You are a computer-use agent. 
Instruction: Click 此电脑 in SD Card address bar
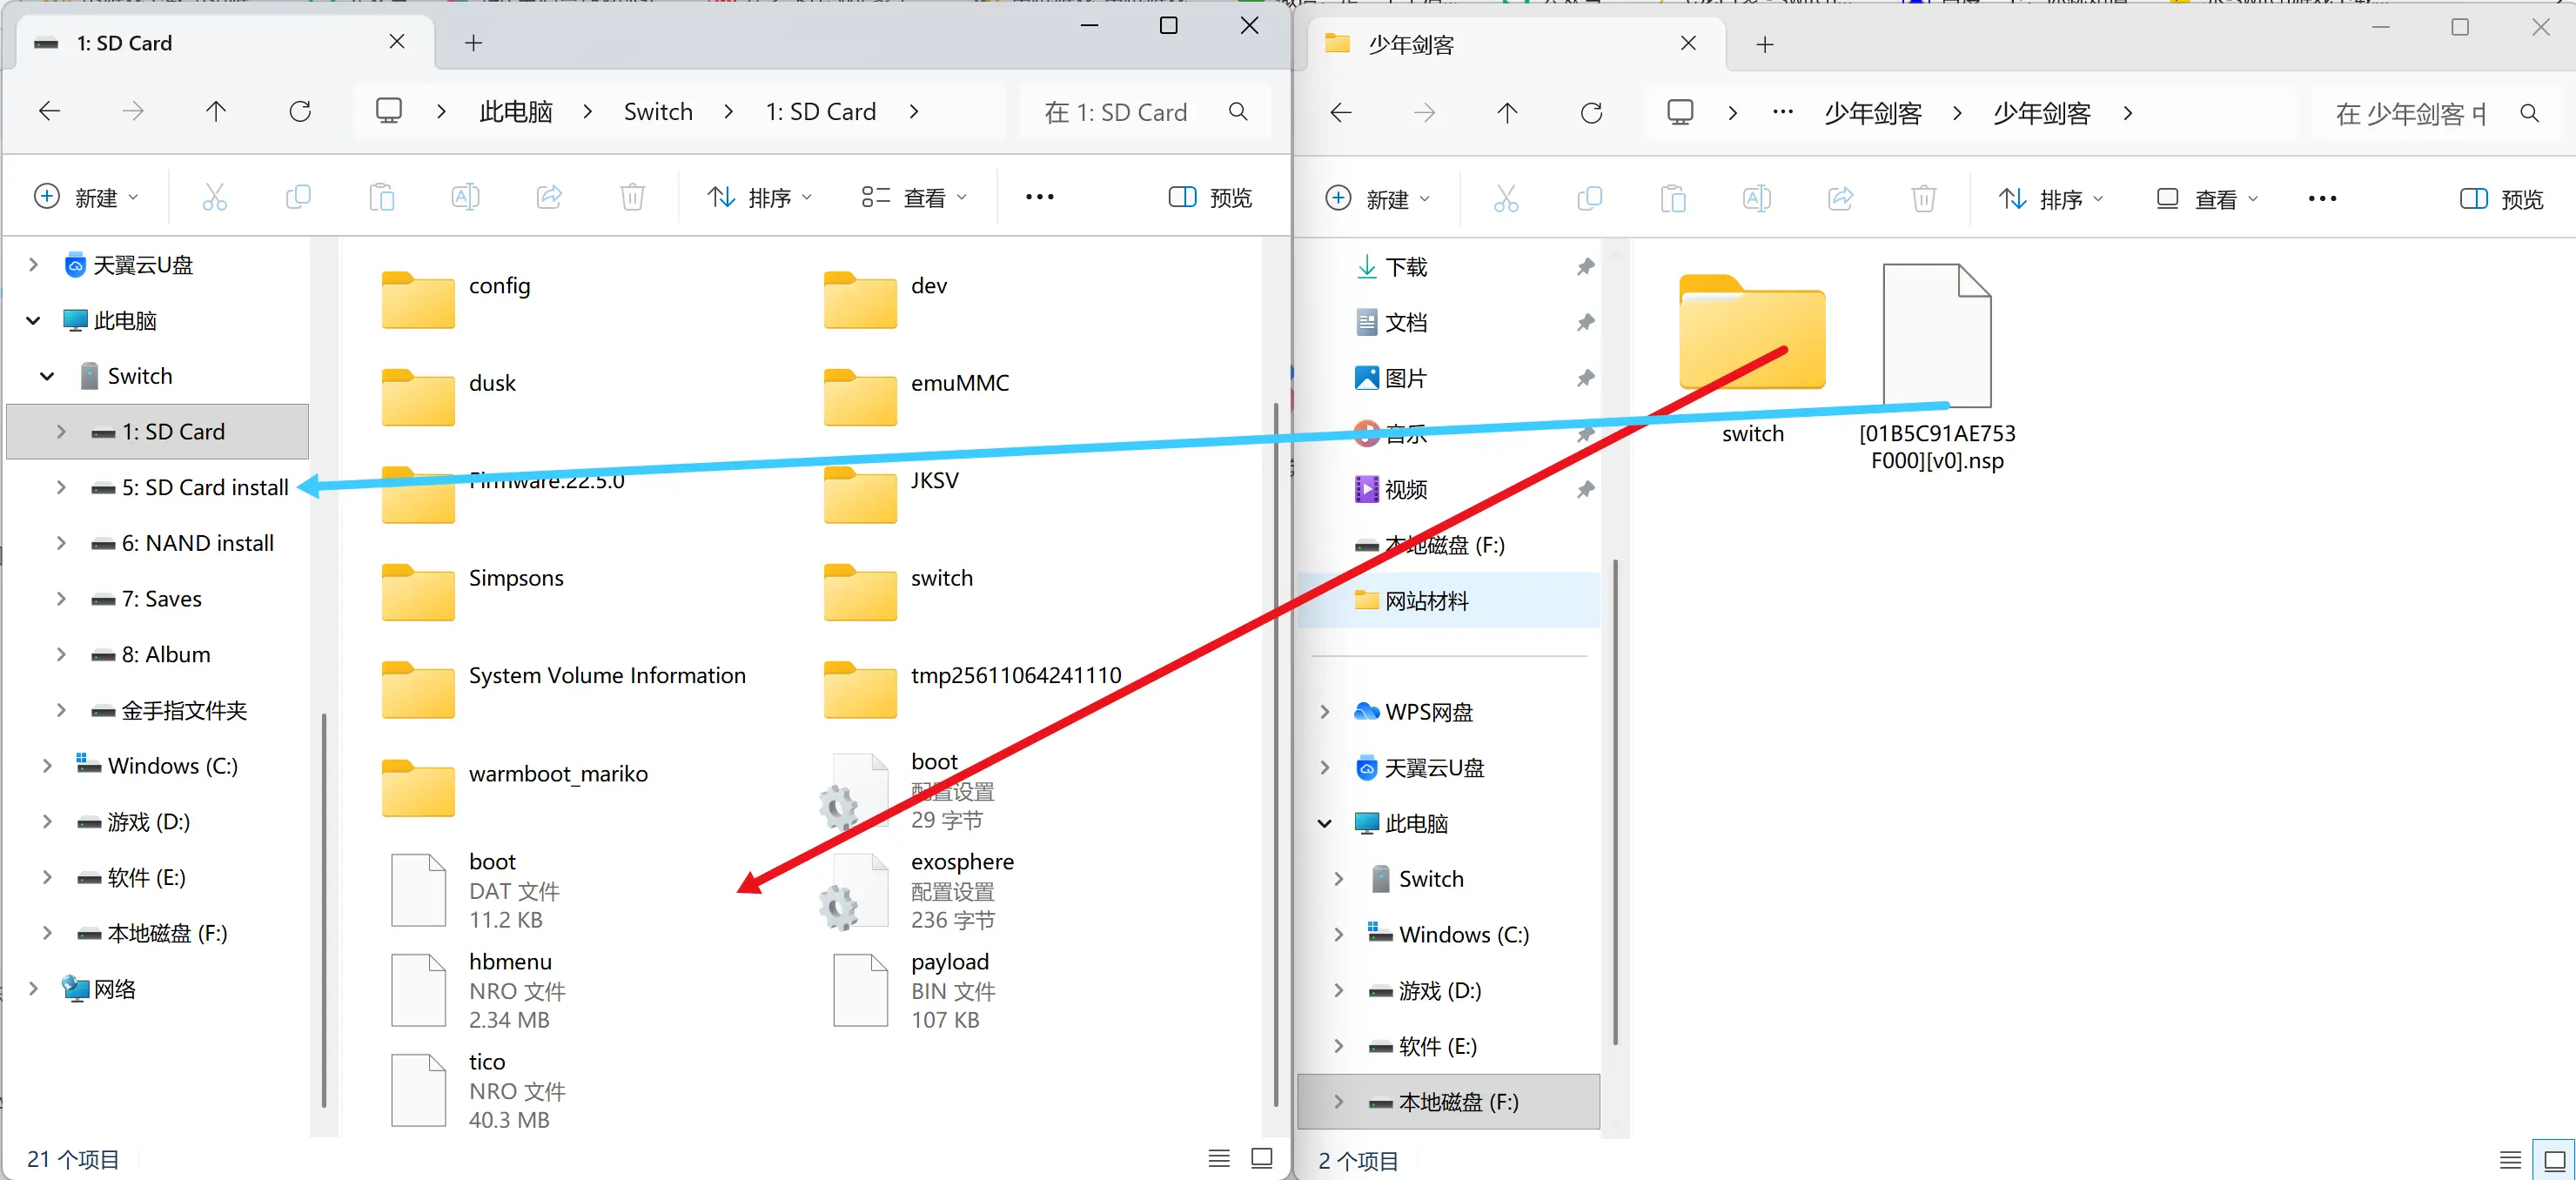(516, 111)
